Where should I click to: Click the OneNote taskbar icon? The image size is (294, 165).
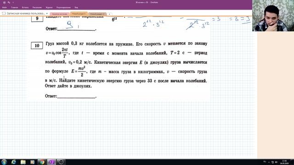(51, 162)
